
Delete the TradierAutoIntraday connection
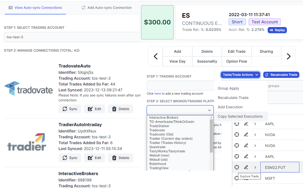121,158
